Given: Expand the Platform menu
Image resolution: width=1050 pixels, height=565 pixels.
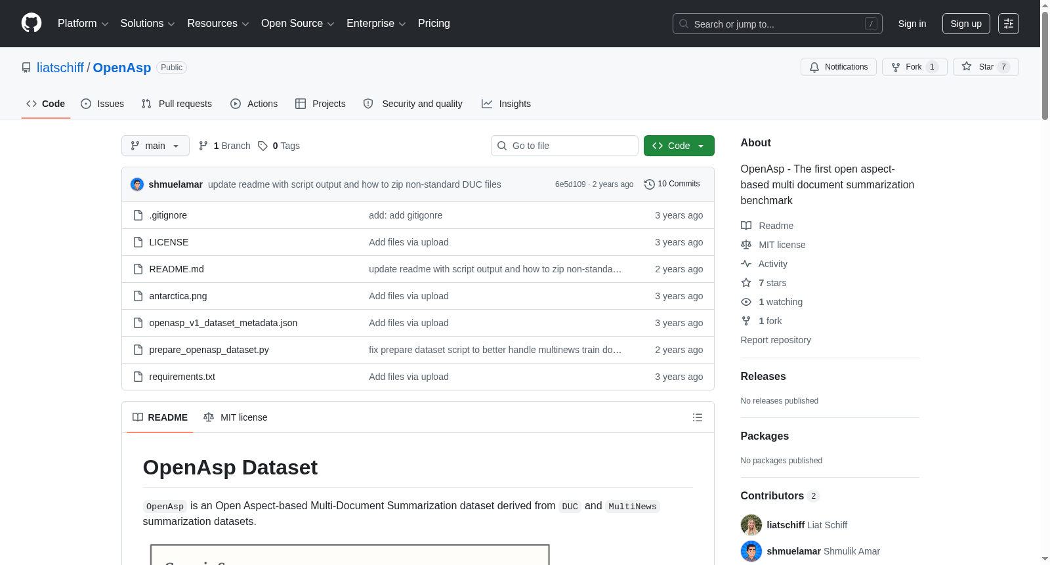Looking at the screenshot, I should point(83,24).
